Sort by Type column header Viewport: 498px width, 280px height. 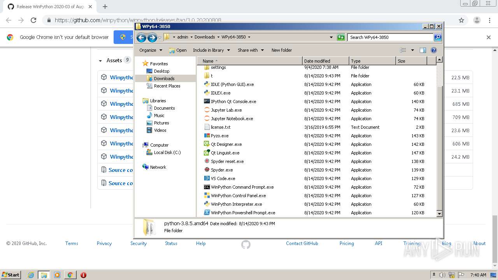pos(372,61)
